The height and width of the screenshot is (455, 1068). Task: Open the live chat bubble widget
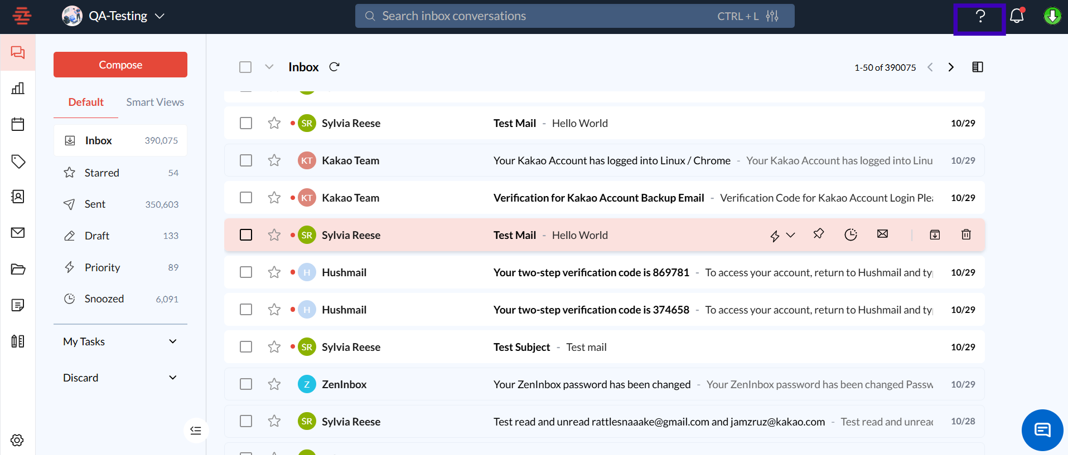[x=1042, y=430]
